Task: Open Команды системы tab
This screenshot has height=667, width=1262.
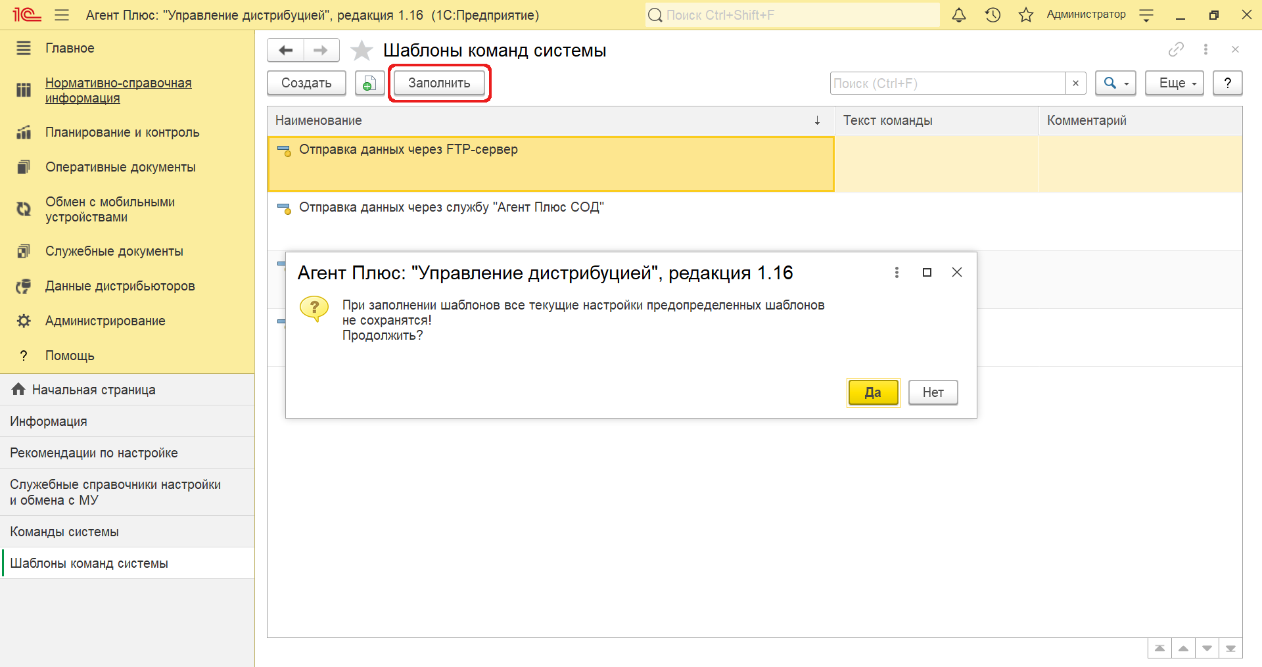Action: click(x=128, y=532)
